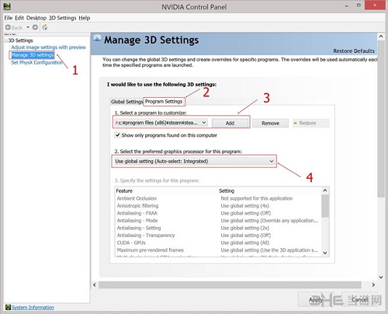388x314 pixels.
Task: Open the Back history dropdown arrow
Action: pyautogui.click(x=28, y=27)
